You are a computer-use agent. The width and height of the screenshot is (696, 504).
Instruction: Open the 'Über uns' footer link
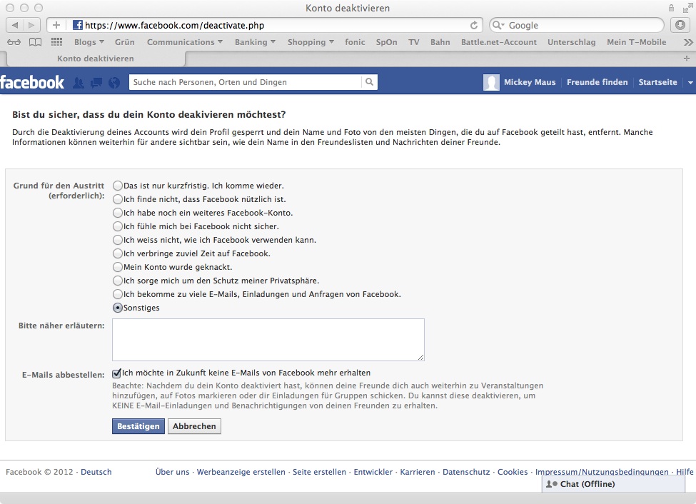[x=172, y=472]
